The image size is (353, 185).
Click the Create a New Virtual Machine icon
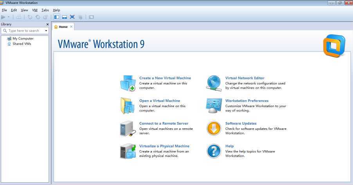[x=128, y=83]
